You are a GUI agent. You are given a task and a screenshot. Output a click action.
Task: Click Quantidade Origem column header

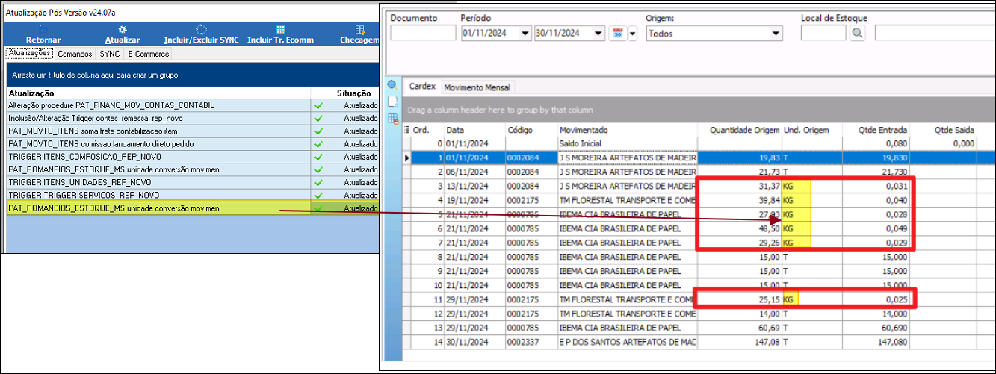(740, 130)
